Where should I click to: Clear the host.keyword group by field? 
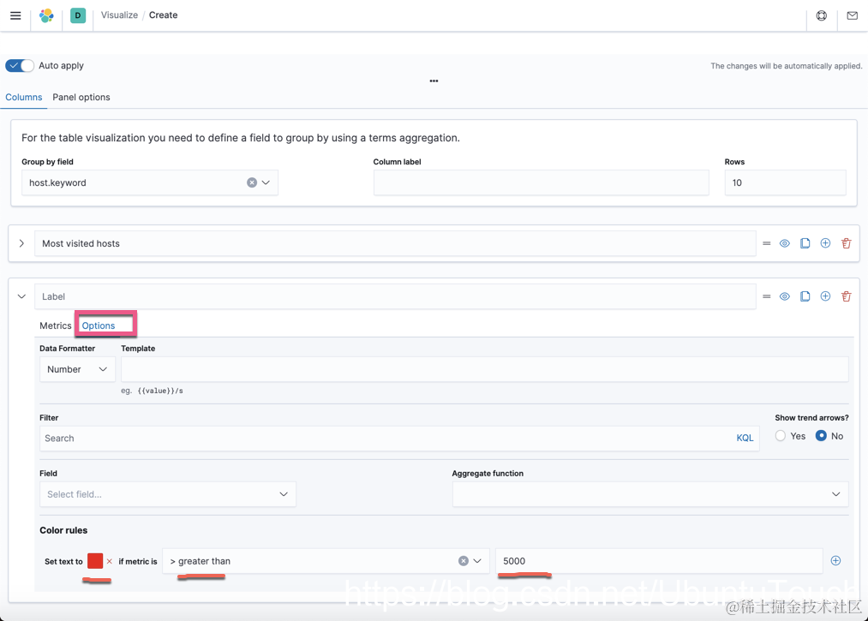tap(252, 182)
